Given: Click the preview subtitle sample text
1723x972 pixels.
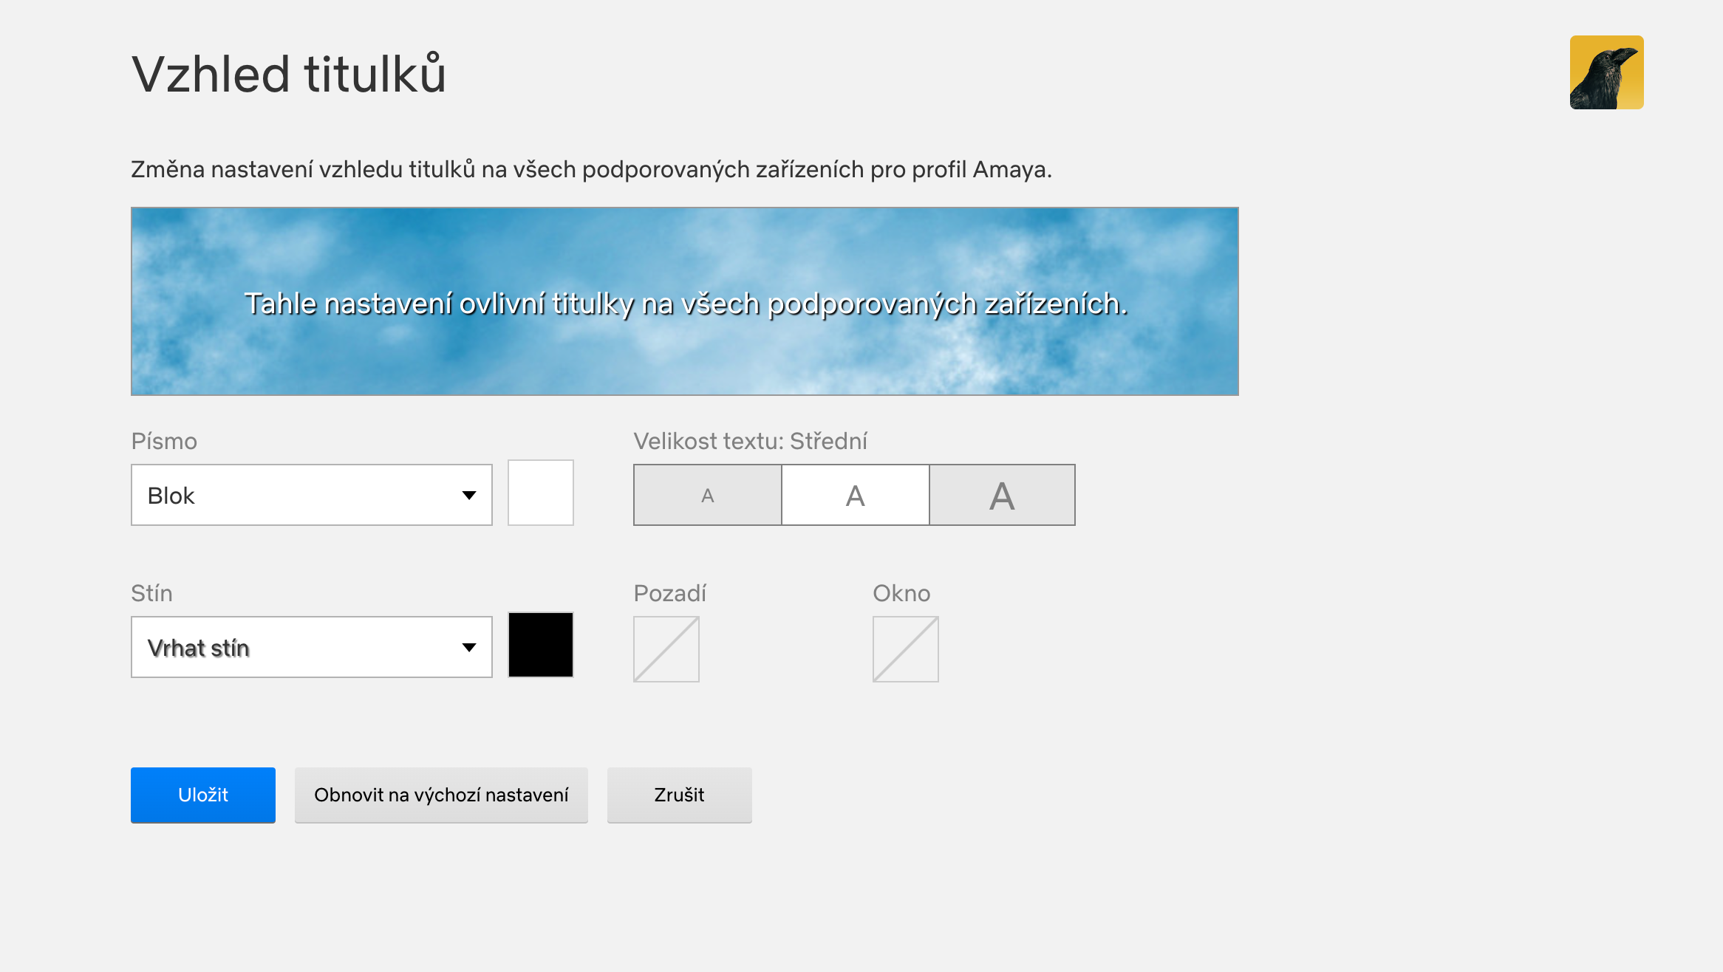Looking at the screenshot, I should [686, 304].
